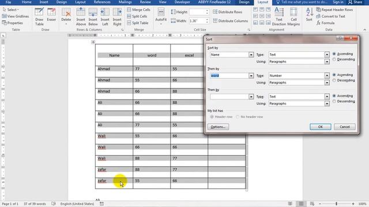
Task: Open the Sort by Using dropdown
Action: (x=327, y=62)
